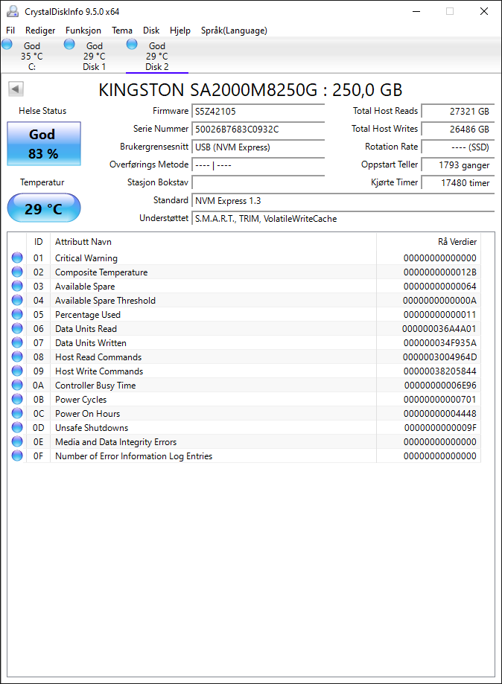Click the Overførings Metode value field
The height and width of the screenshot is (684, 502).
tap(258, 165)
